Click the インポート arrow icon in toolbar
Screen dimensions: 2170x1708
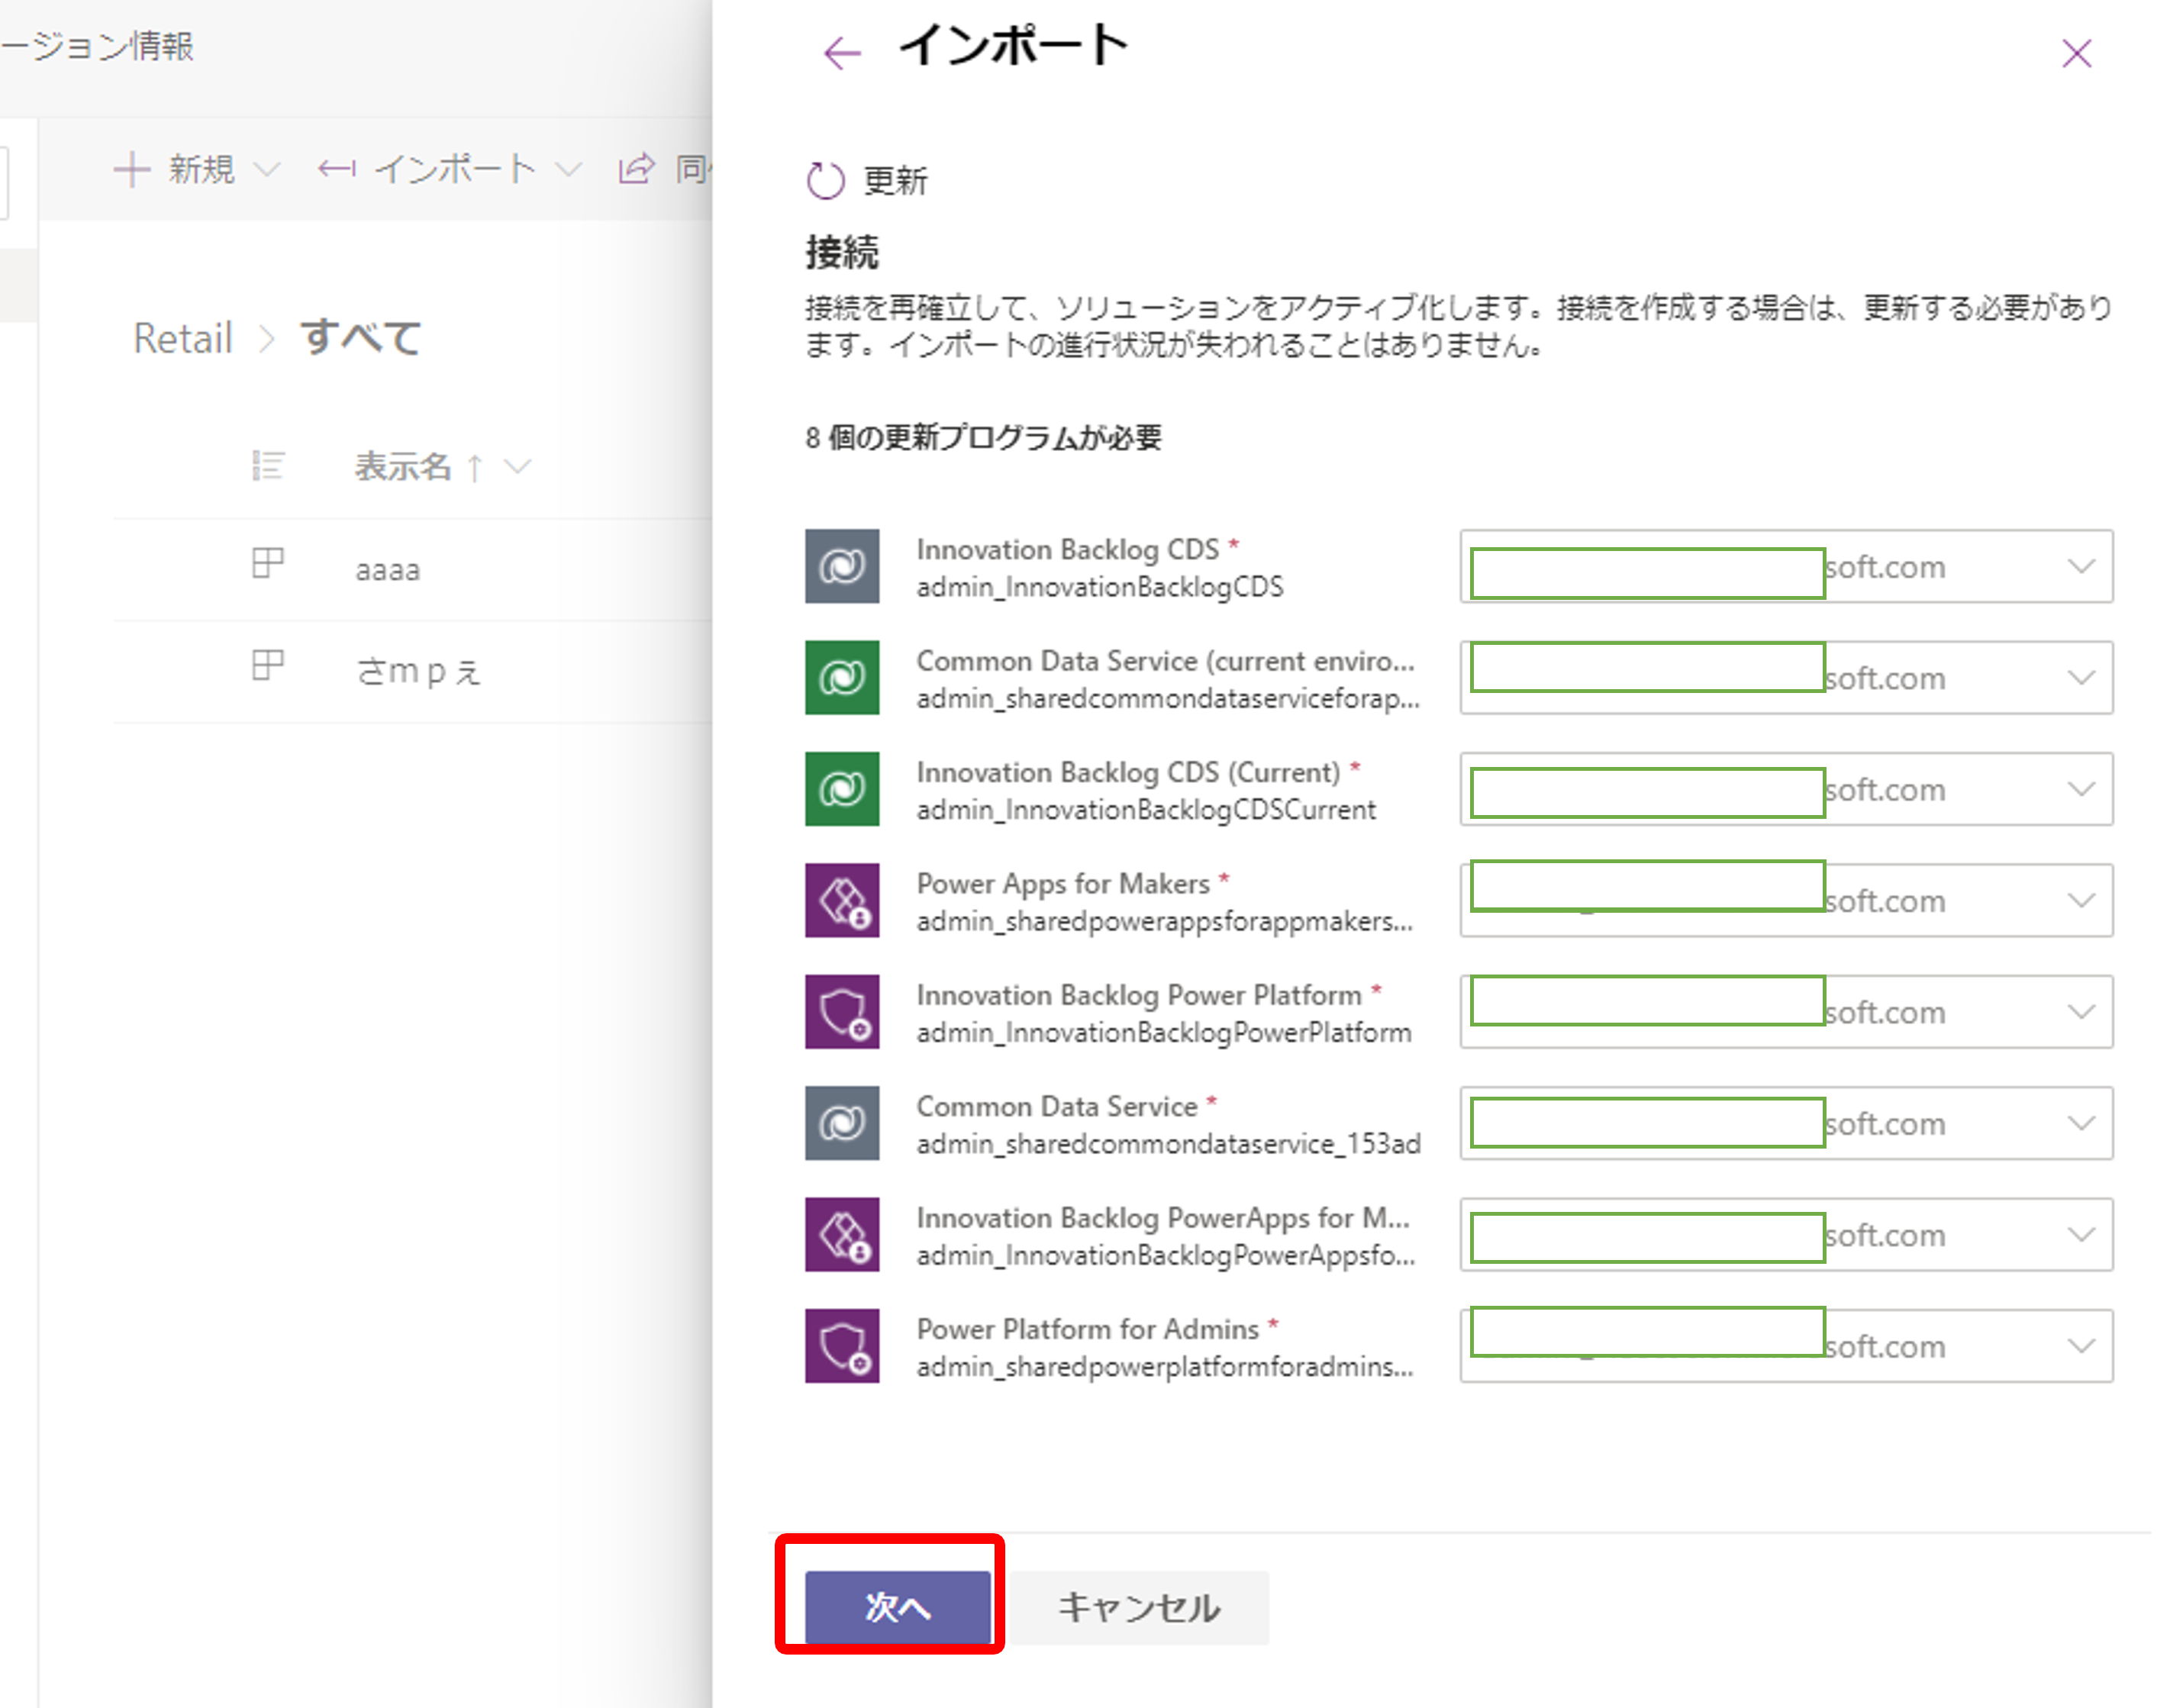(x=337, y=169)
